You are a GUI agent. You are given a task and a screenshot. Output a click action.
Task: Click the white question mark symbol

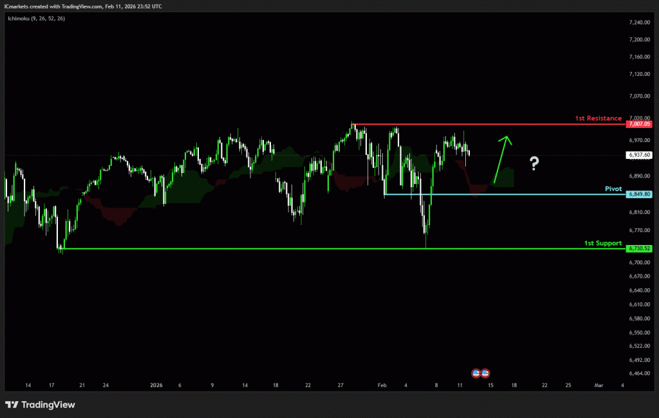pyautogui.click(x=534, y=163)
